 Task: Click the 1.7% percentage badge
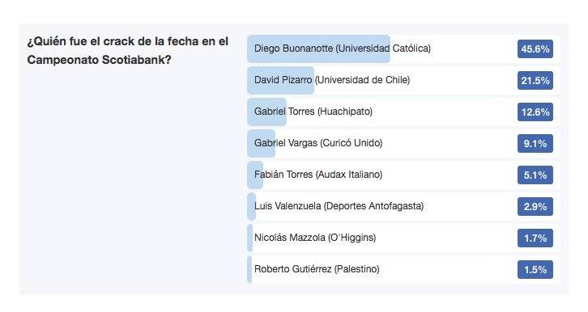click(535, 238)
